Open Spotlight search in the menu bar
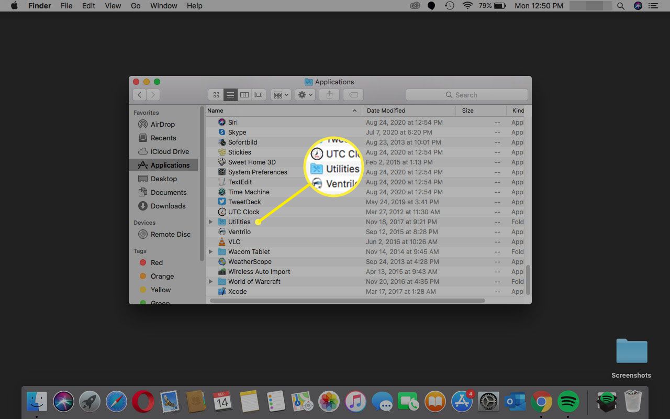Screen dimensions: 670x419 pyautogui.click(x=621, y=6)
